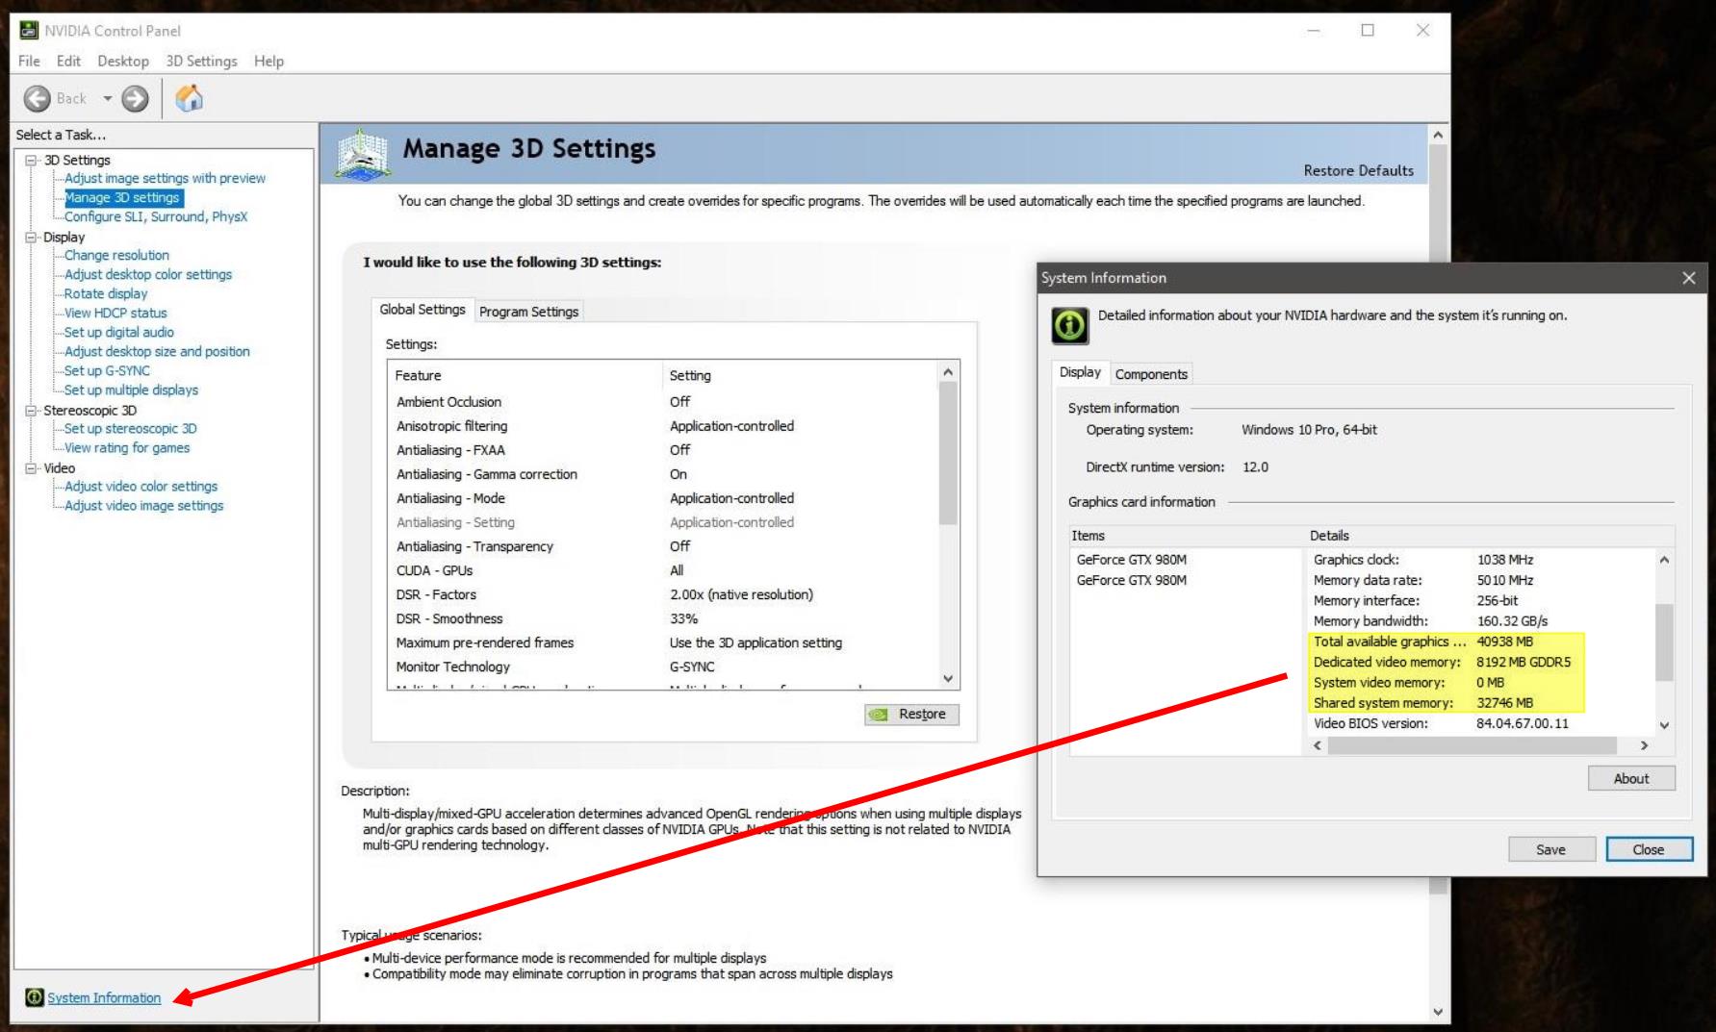The image size is (1716, 1032).
Task: Select Adjust image settings with preview
Action: tap(165, 178)
